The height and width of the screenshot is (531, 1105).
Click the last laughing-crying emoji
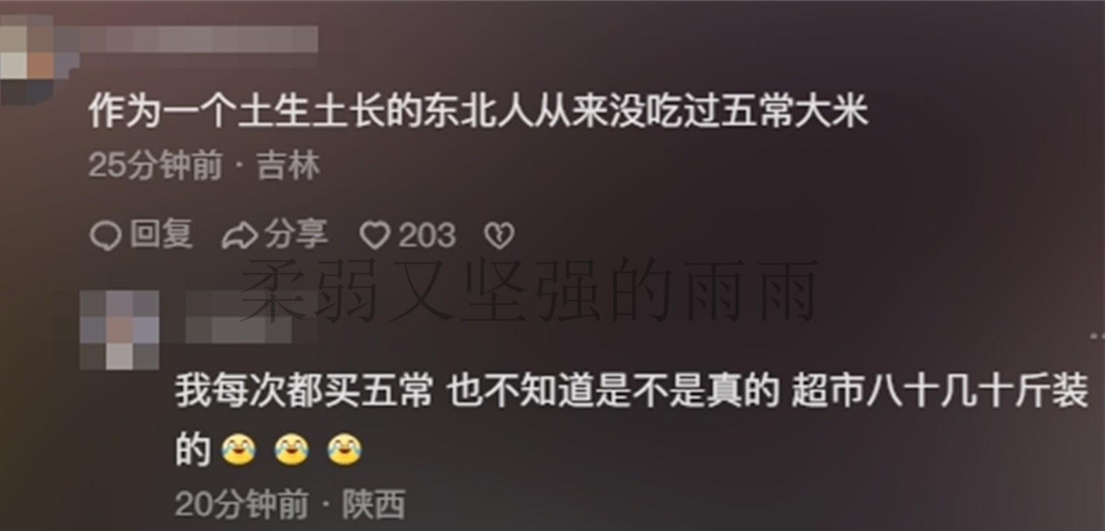(345, 450)
